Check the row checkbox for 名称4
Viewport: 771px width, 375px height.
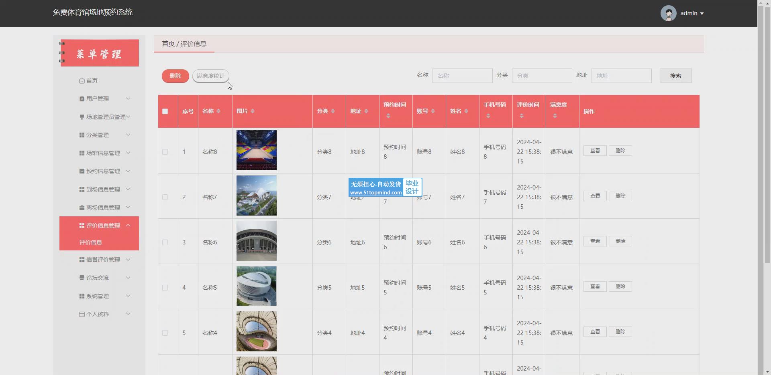coord(165,333)
